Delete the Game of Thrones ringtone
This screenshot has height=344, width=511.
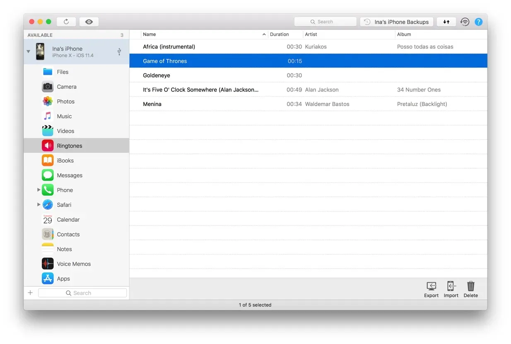(x=470, y=289)
